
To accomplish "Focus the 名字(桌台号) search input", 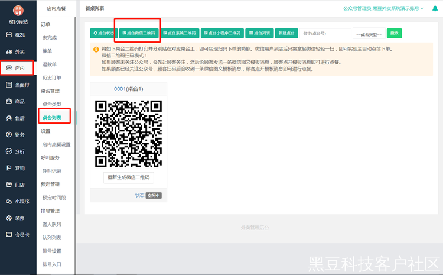I will 325,33.
